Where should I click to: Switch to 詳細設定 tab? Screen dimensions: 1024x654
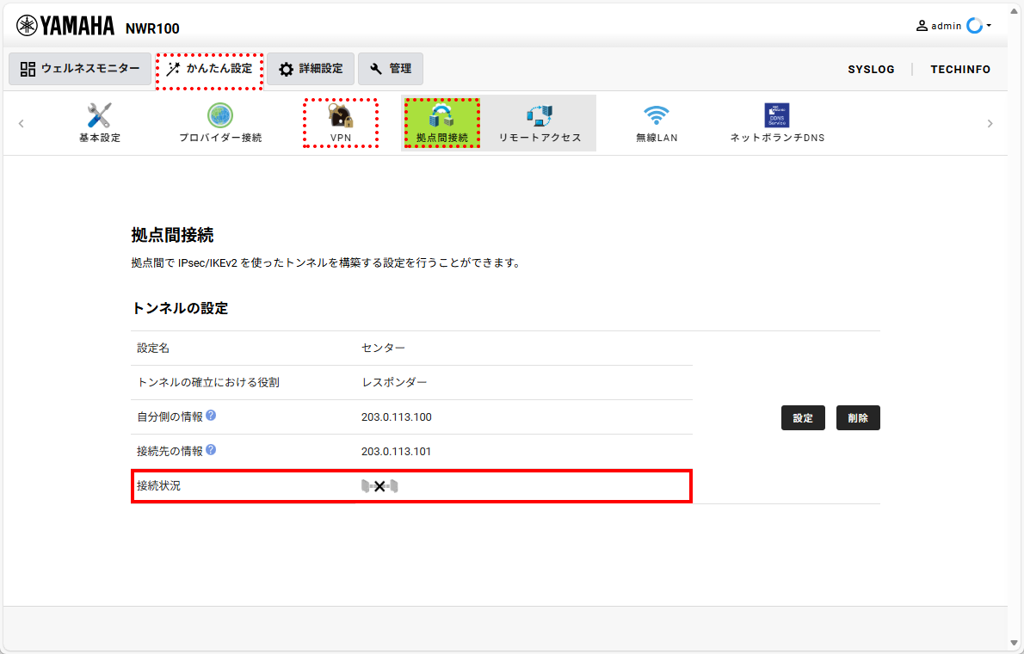click(311, 69)
